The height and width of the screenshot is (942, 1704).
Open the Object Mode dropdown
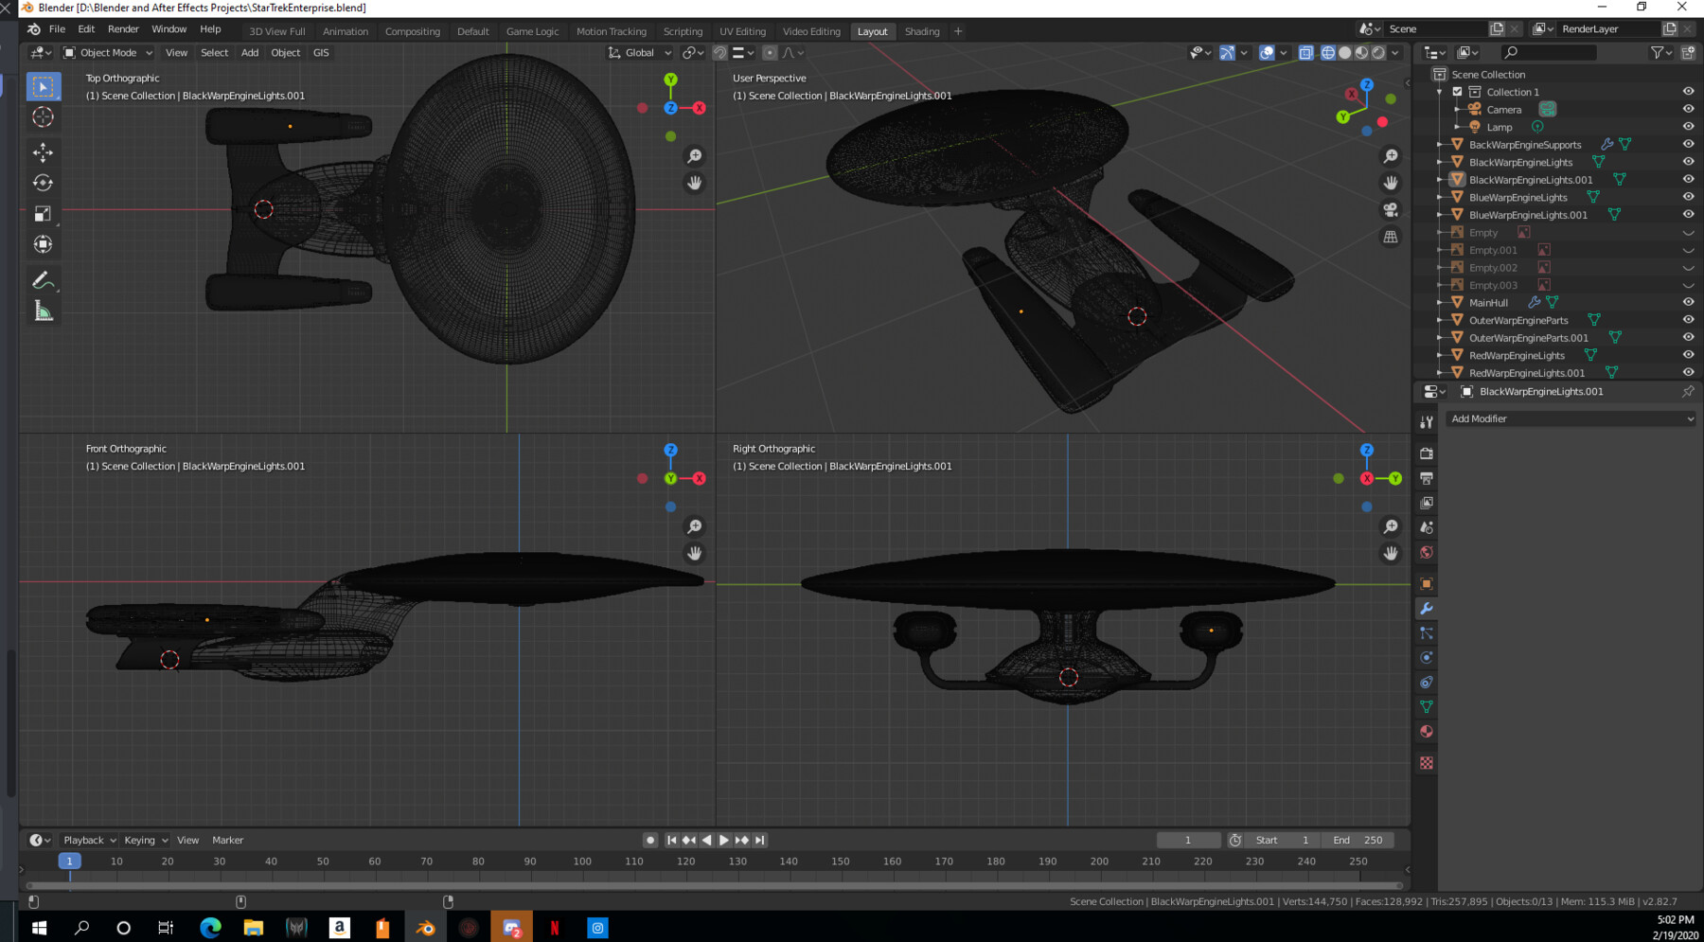[107, 52]
